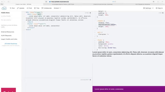Reload the page in Safari

115,2
